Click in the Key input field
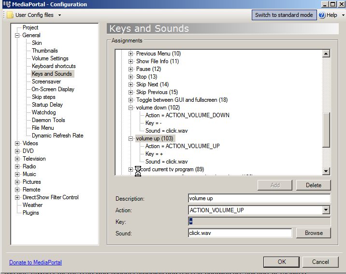The height and width of the screenshot is (274, 346). [259, 221]
